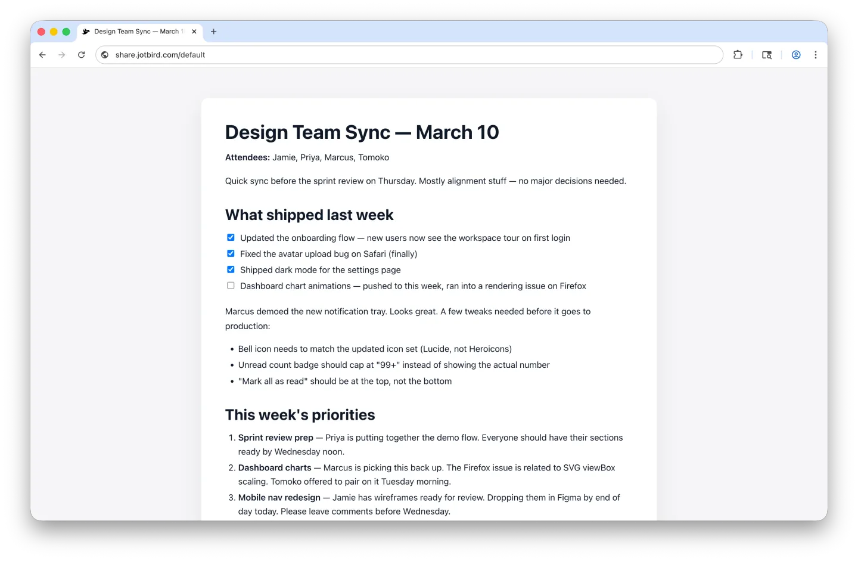Viewport: 858px width, 561px height.
Task: Reload the current page
Action: pos(82,54)
